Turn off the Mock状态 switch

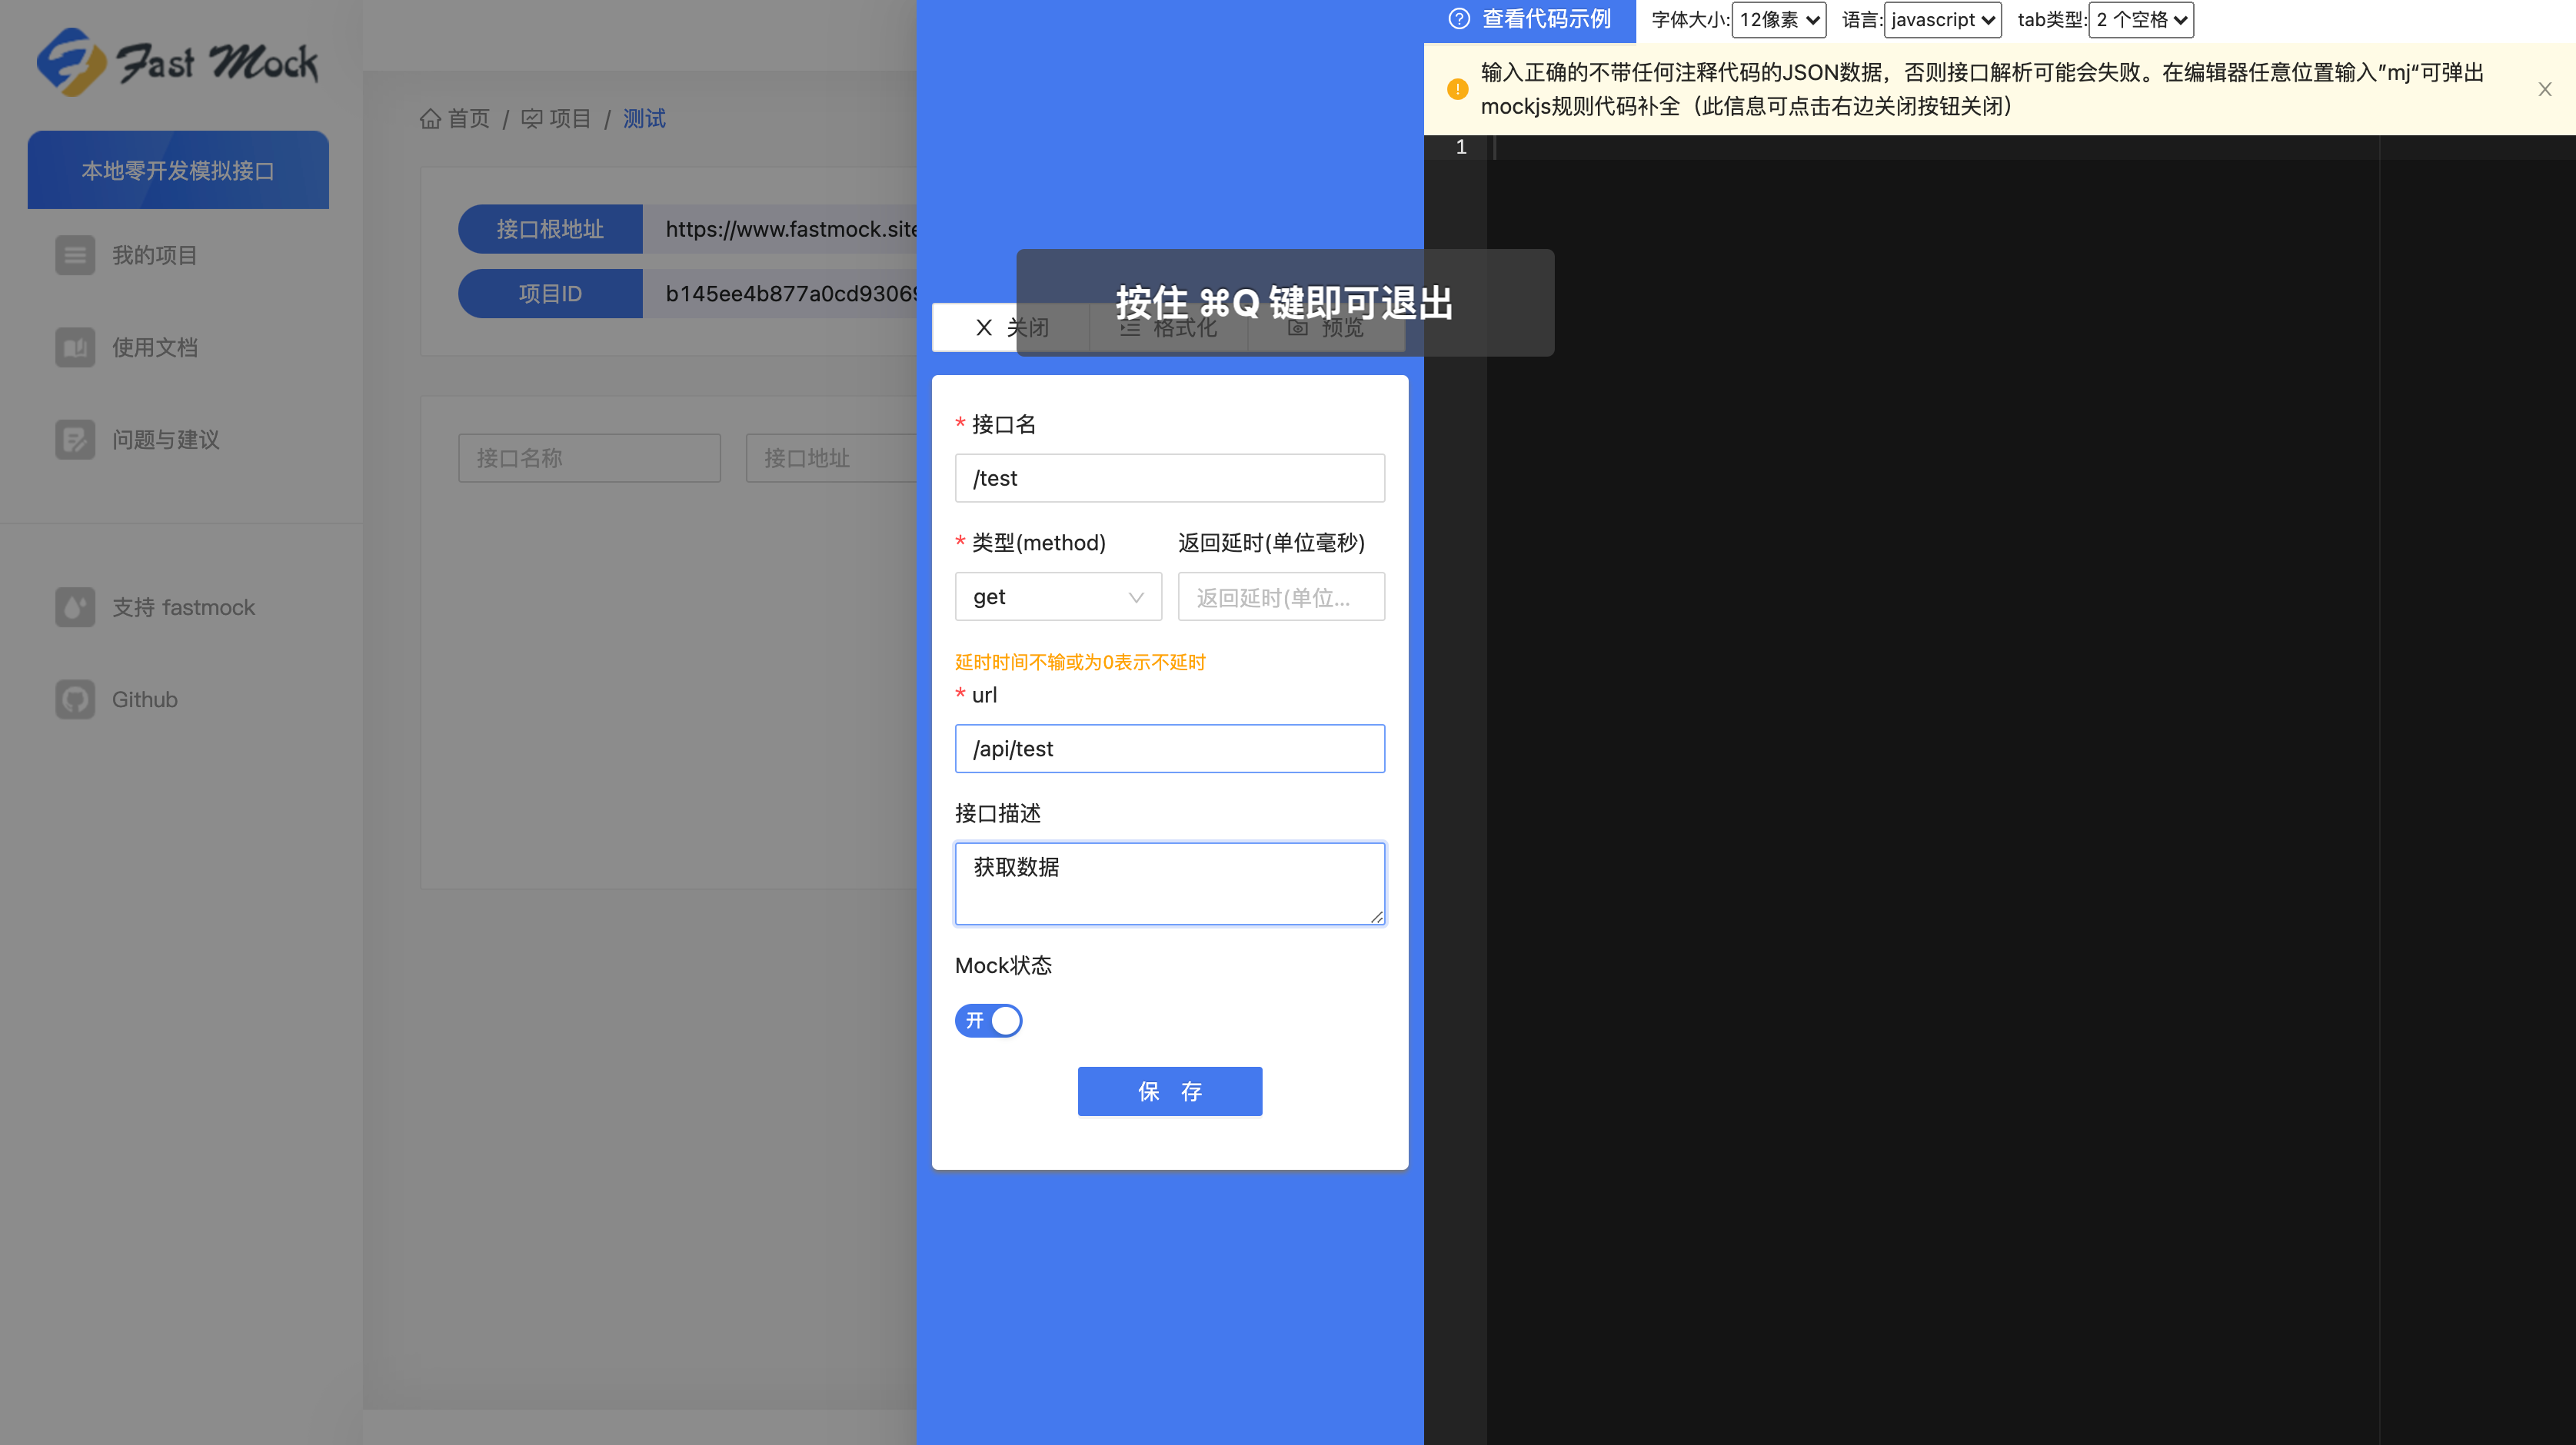pos(988,1020)
